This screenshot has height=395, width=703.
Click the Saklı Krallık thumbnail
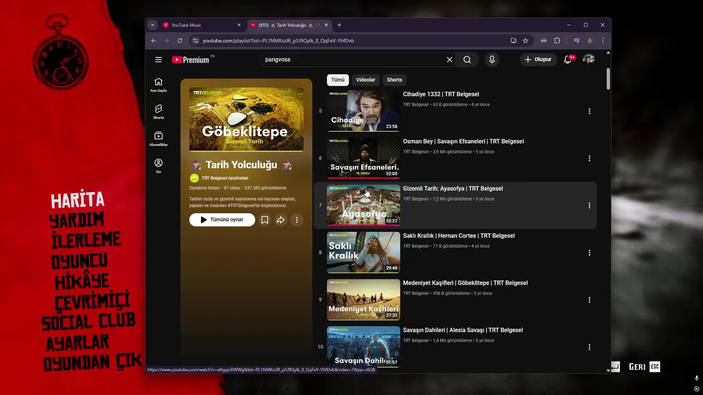click(x=364, y=252)
